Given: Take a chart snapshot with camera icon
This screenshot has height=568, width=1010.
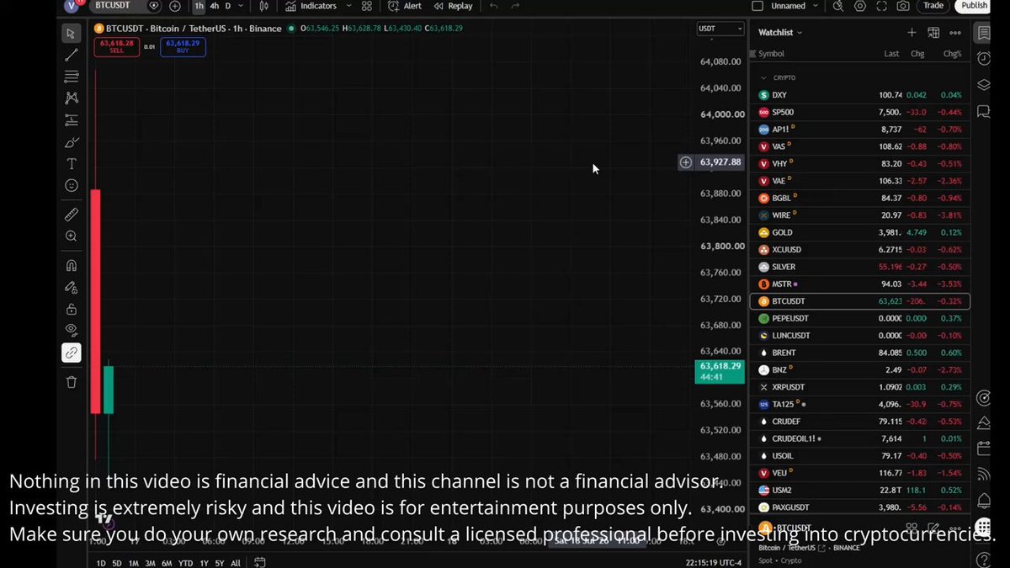Looking at the screenshot, I should coord(903,6).
